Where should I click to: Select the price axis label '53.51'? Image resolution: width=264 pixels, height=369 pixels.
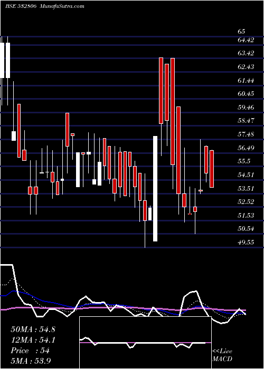pyautogui.click(x=246, y=189)
